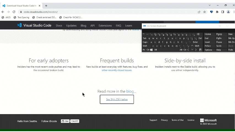
Task: Toggle Fade on the On-Screen Keyboard
Action: tap(231, 50)
